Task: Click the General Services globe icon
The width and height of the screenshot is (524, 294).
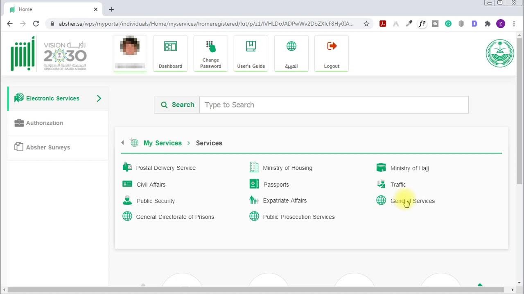Action: [x=381, y=200]
